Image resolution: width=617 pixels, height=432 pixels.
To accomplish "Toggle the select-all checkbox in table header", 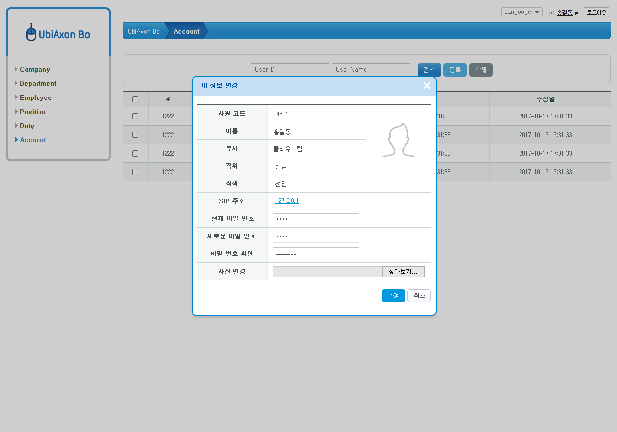I will pos(135,99).
